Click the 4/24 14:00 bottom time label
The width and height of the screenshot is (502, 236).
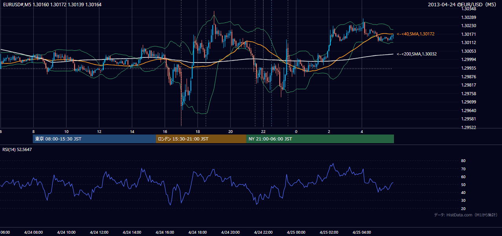click(x=132, y=232)
